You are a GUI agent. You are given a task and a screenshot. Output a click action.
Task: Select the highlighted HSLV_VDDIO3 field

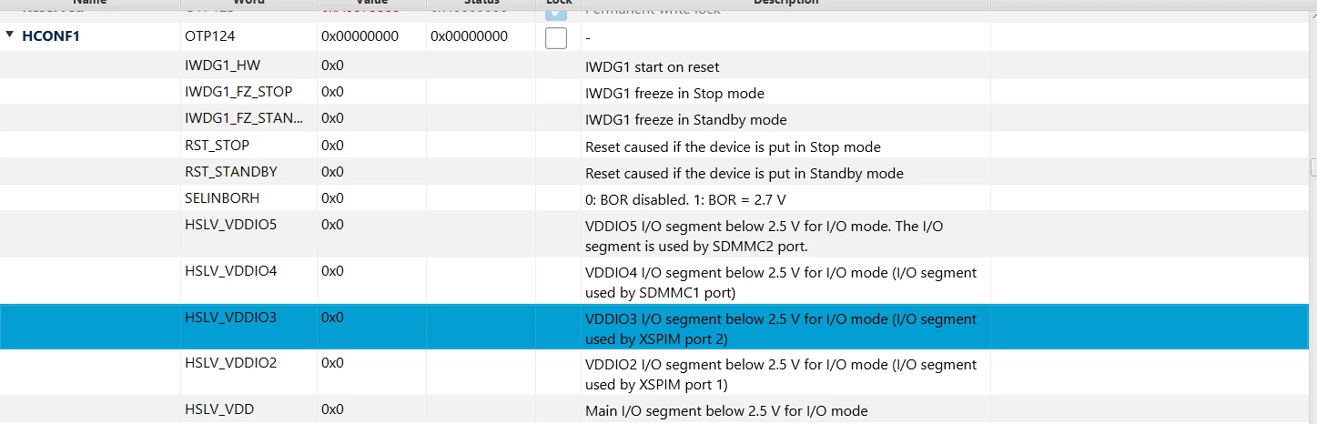point(230,317)
